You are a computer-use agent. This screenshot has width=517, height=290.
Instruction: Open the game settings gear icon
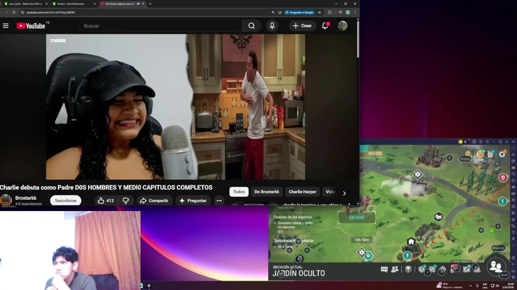coord(502,154)
